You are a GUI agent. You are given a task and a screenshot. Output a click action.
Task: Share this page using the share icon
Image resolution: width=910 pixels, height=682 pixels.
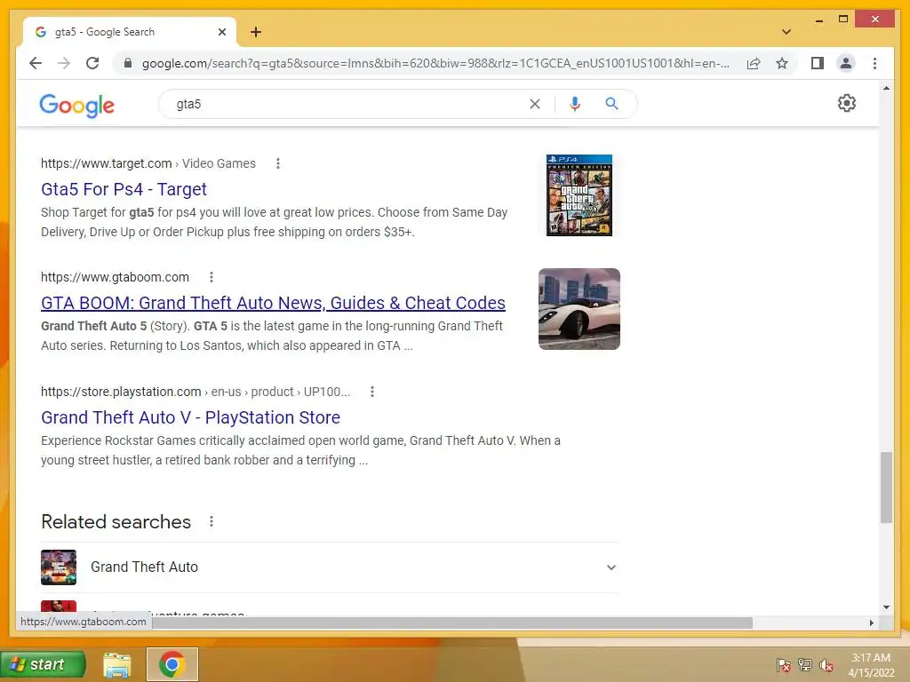[754, 63]
